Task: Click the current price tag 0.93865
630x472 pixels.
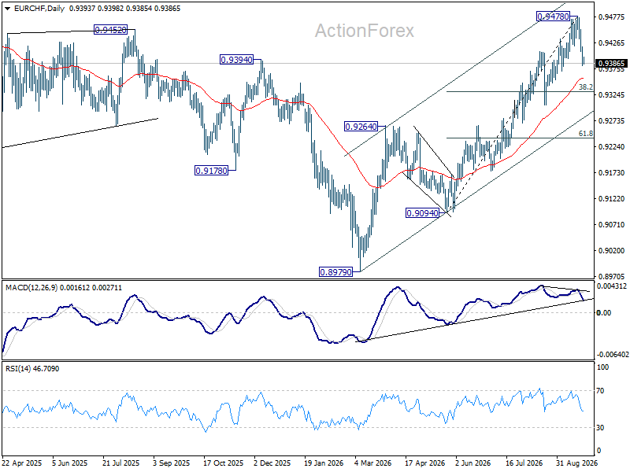Action: click(x=611, y=64)
